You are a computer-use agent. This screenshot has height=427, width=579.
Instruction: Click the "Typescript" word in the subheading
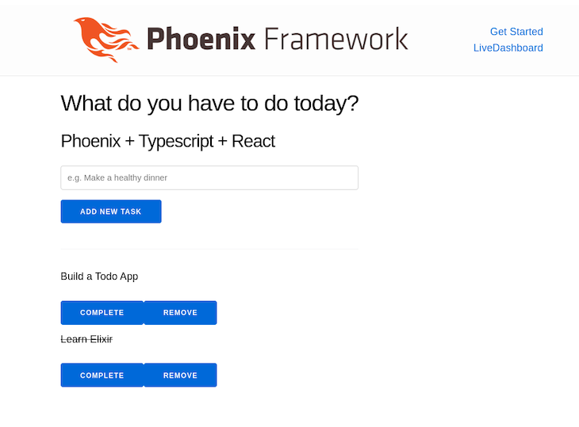(176, 141)
